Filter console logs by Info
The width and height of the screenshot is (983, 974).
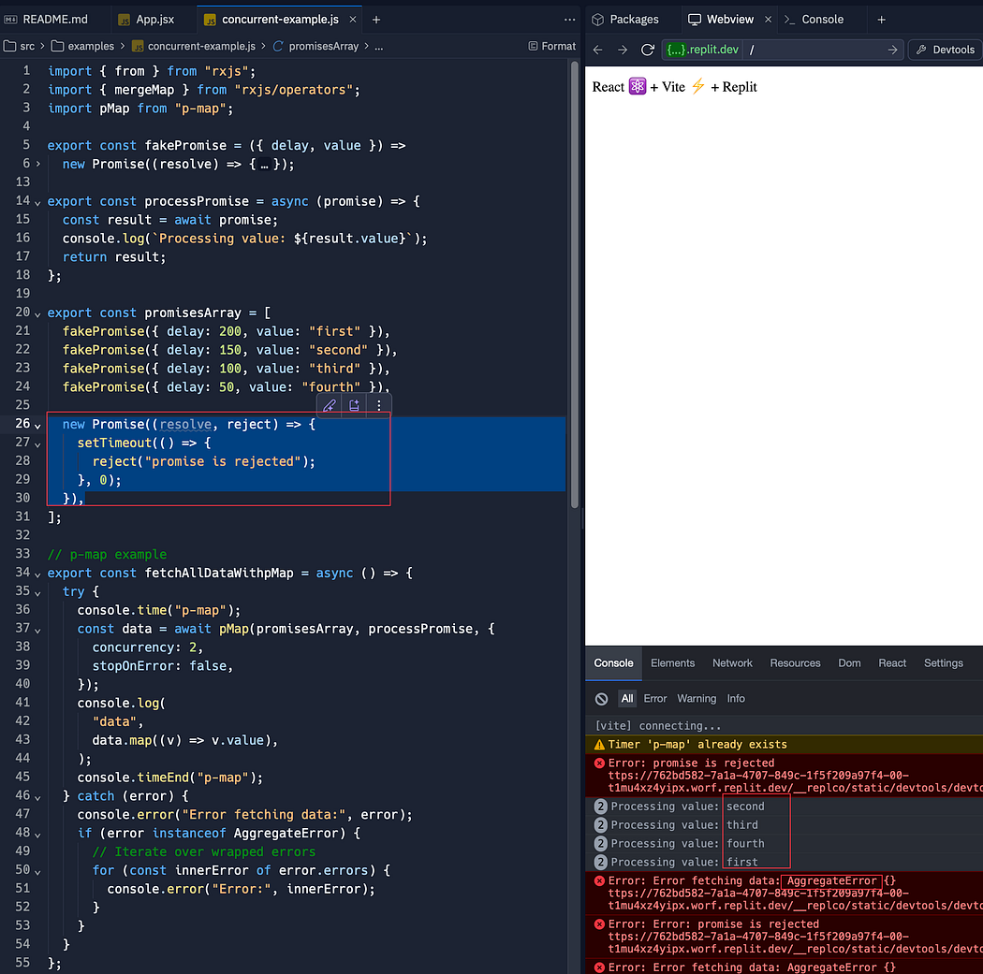point(736,698)
